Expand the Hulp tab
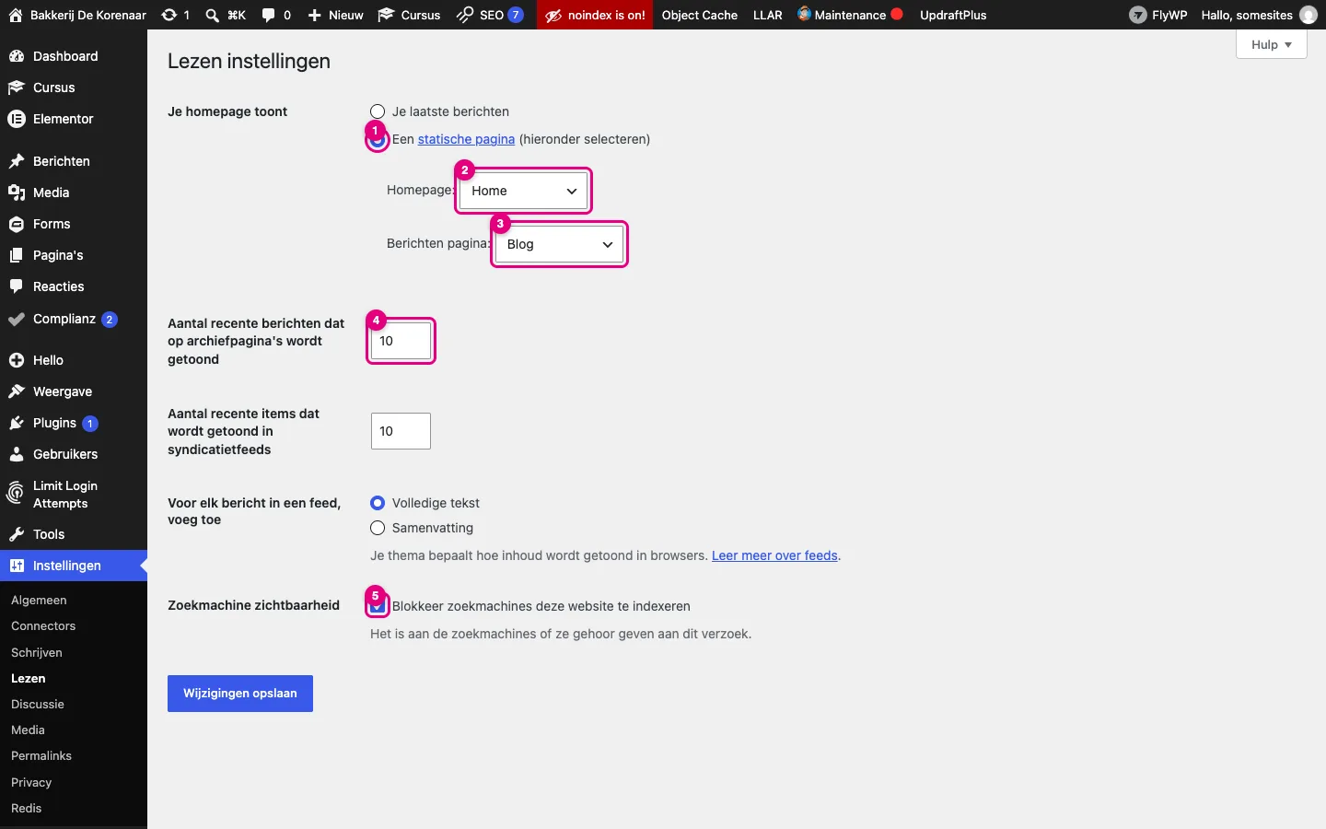 (x=1272, y=44)
